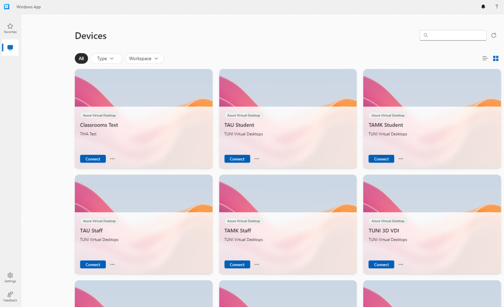Click "TAMK Staff" title text
The width and height of the screenshot is (504, 307).
pos(238,231)
